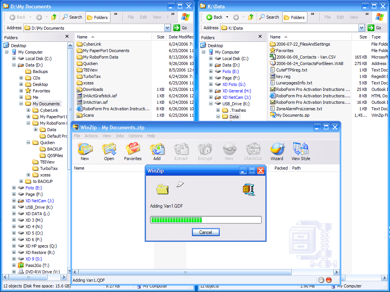Screen dimensions: 390x292
Task: Open the Actions menu in WinZip
Action: pos(91,136)
